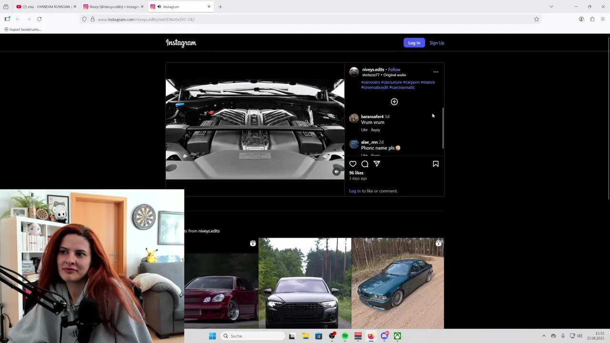Select the active Instagram reel tab

pyautogui.click(x=180, y=7)
